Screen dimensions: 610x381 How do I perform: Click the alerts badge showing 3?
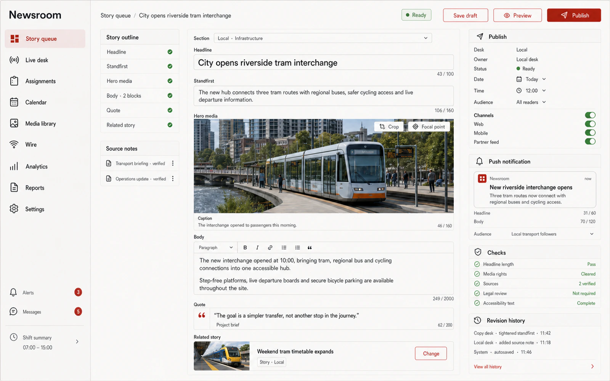[x=78, y=292]
